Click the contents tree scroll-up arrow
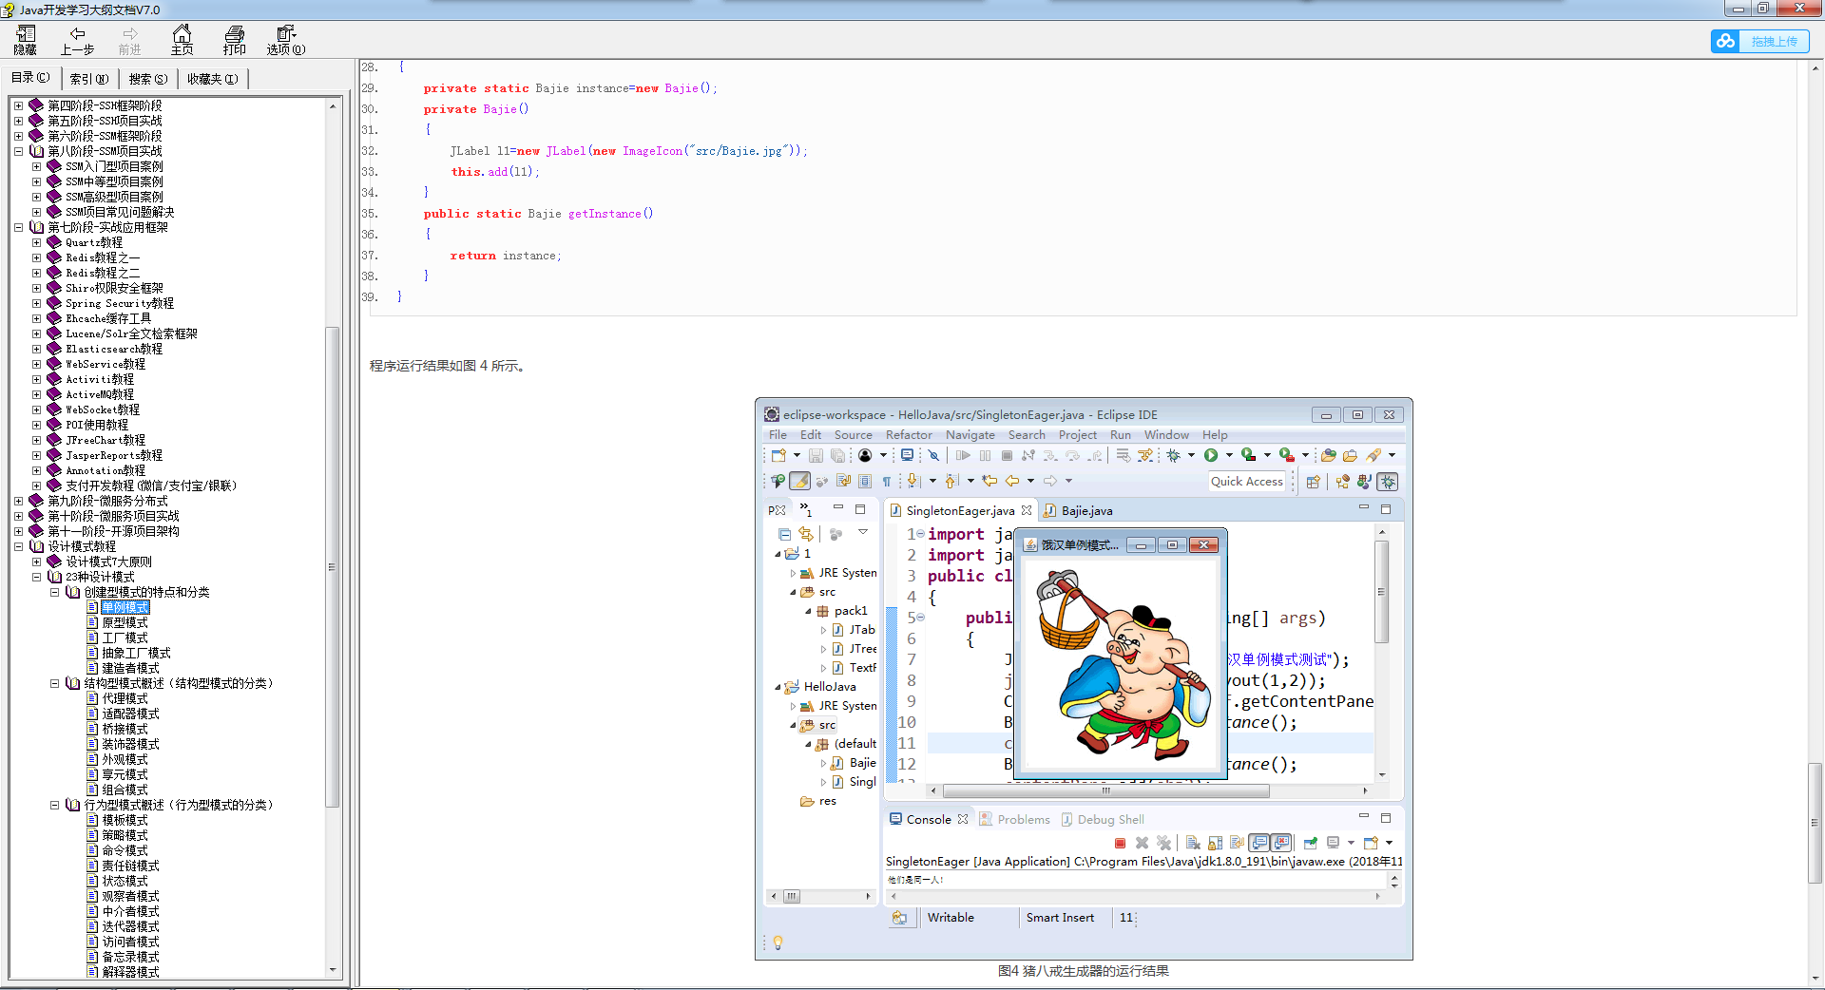The height and width of the screenshot is (990, 1825). [332, 106]
